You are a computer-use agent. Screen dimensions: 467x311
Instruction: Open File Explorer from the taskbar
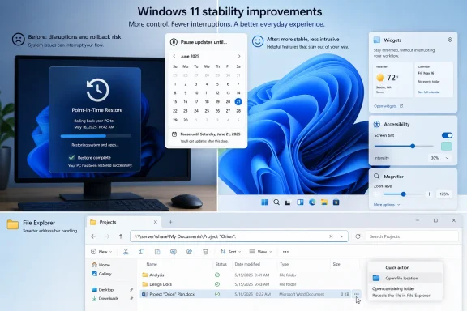pos(324,202)
